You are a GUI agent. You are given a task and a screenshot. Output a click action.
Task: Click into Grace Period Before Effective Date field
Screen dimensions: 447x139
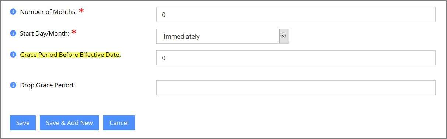coord(296,58)
